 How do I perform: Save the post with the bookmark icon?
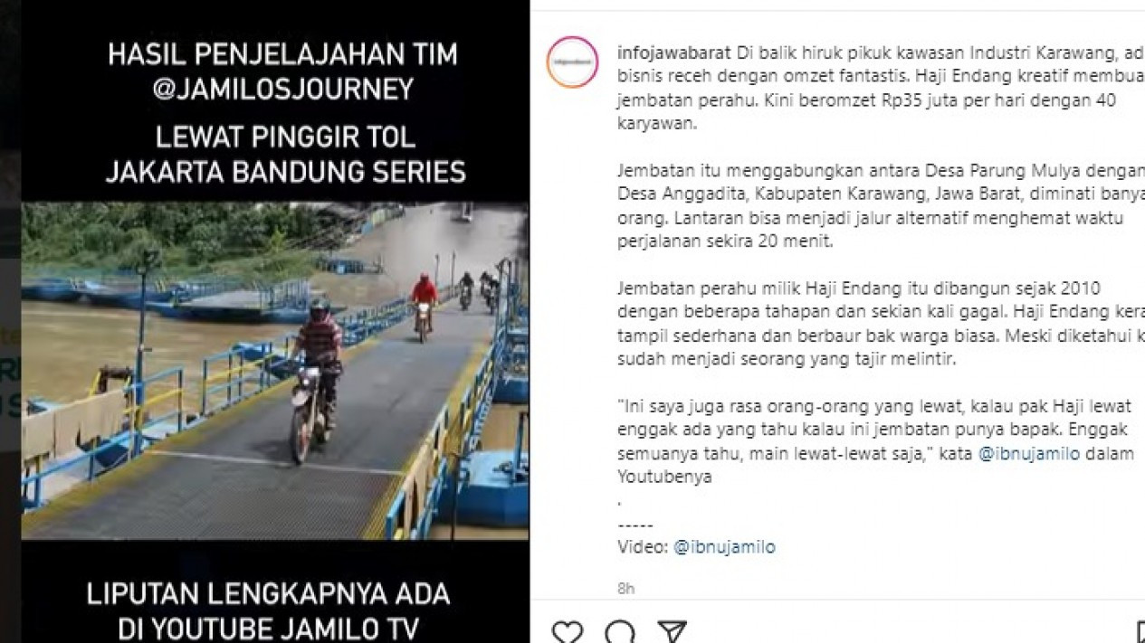coord(1140,631)
